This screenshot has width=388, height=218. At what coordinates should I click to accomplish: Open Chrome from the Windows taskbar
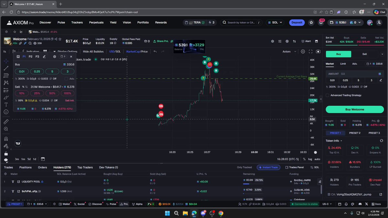tap(221, 213)
